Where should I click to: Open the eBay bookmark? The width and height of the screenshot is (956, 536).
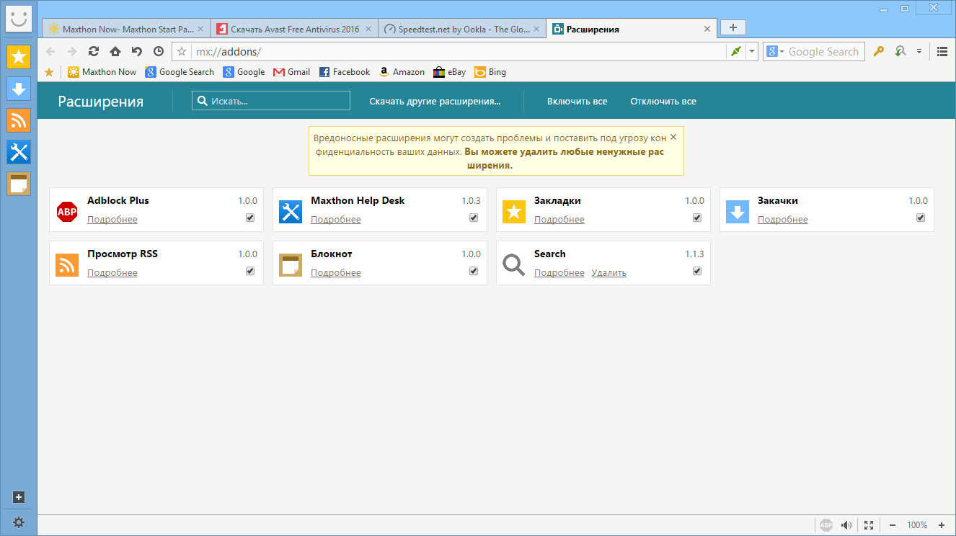450,72
